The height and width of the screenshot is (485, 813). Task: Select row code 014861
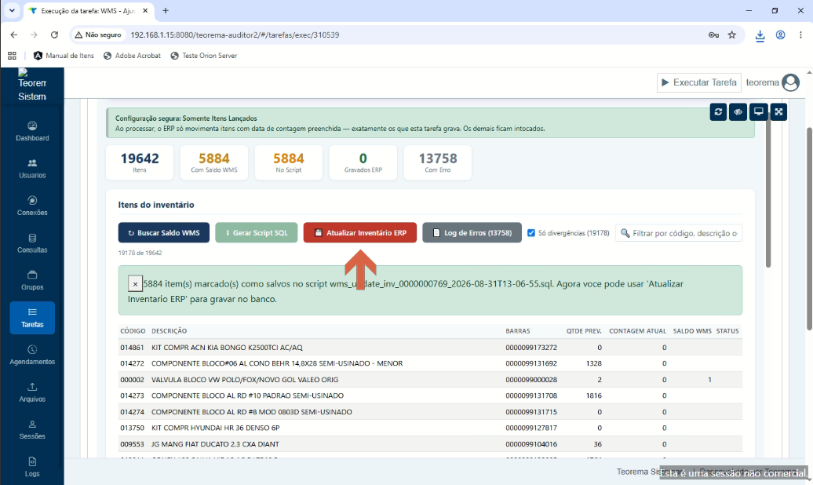430,348
